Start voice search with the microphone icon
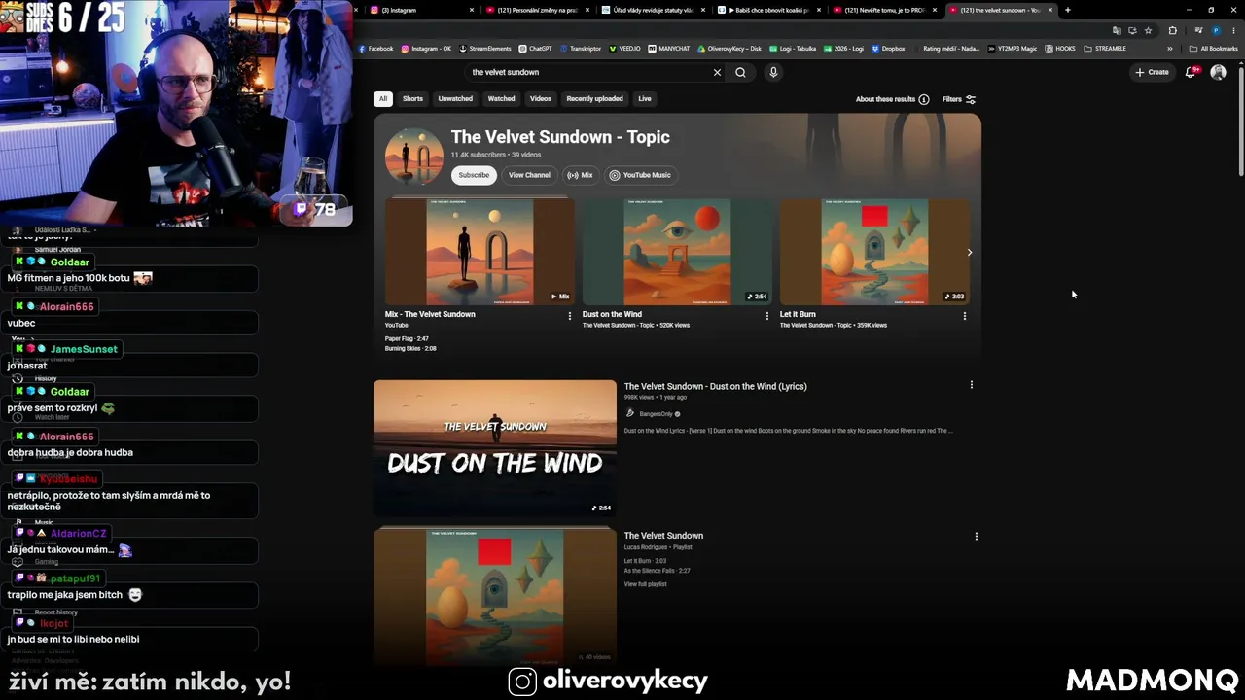1245x700 pixels. [773, 72]
